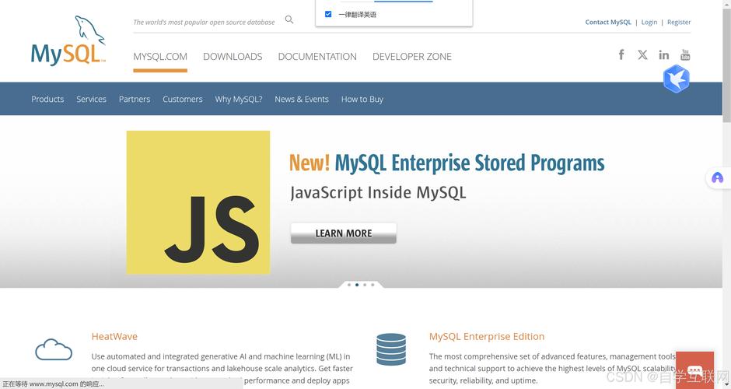731x389 pixels.
Task: Toggle the always translate English checkbox
Action: pyautogui.click(x=328, y=14)
